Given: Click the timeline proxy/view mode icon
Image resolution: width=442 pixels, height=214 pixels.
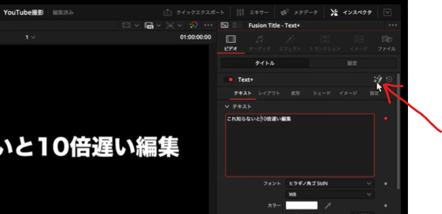Looking at the screenshot, I should [148, 25].
